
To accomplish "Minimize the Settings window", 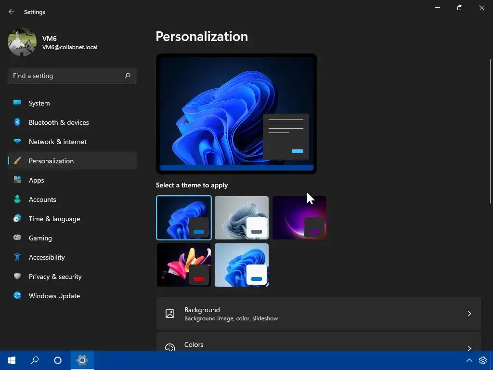I will [x=437, y=8].
